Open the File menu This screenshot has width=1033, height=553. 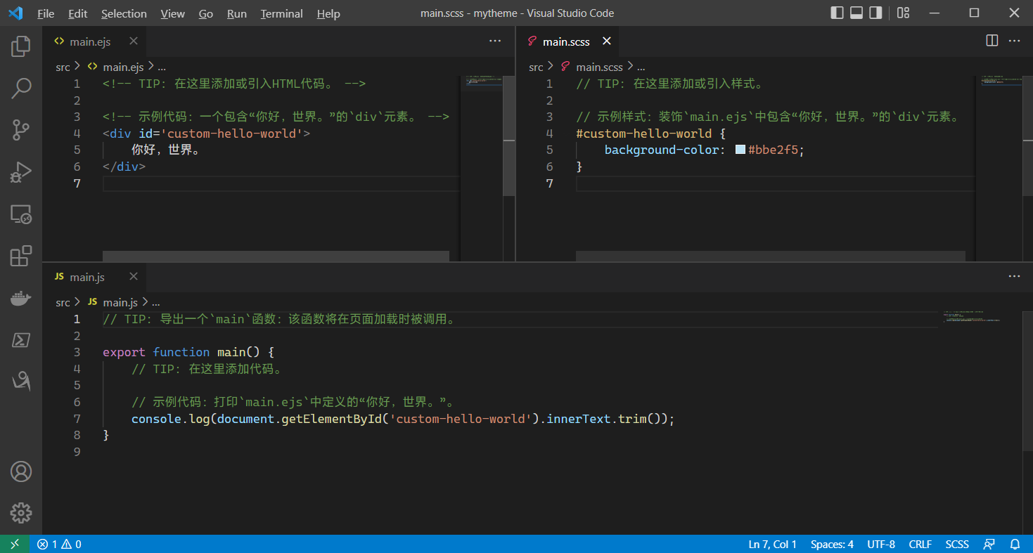46,13
